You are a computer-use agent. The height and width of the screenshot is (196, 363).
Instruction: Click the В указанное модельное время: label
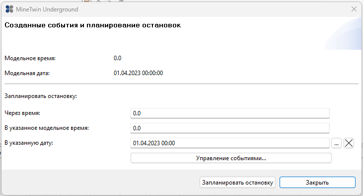click(47, 128)
